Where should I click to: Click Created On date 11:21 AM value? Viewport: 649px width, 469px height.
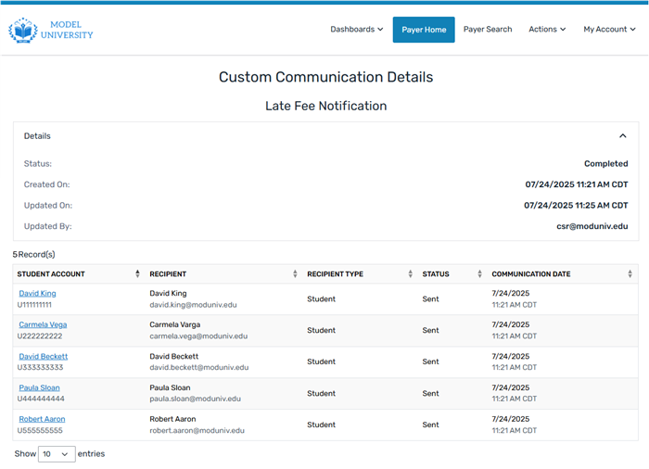pos(577,184)
